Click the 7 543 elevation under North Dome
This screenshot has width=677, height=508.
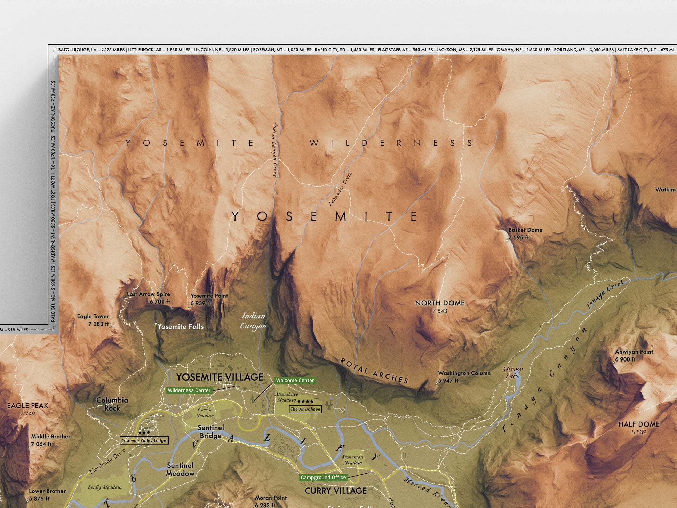point(440,311)
